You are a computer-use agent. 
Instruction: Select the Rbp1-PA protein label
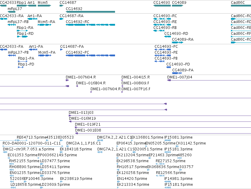(26, 58)
